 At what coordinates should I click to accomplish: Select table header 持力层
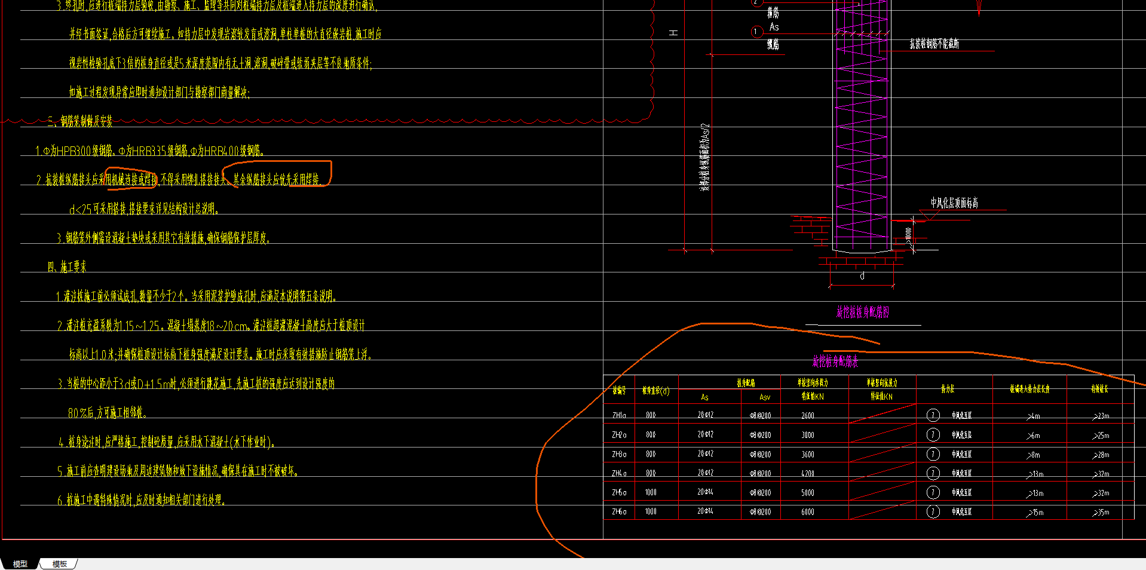click(948, 390)
